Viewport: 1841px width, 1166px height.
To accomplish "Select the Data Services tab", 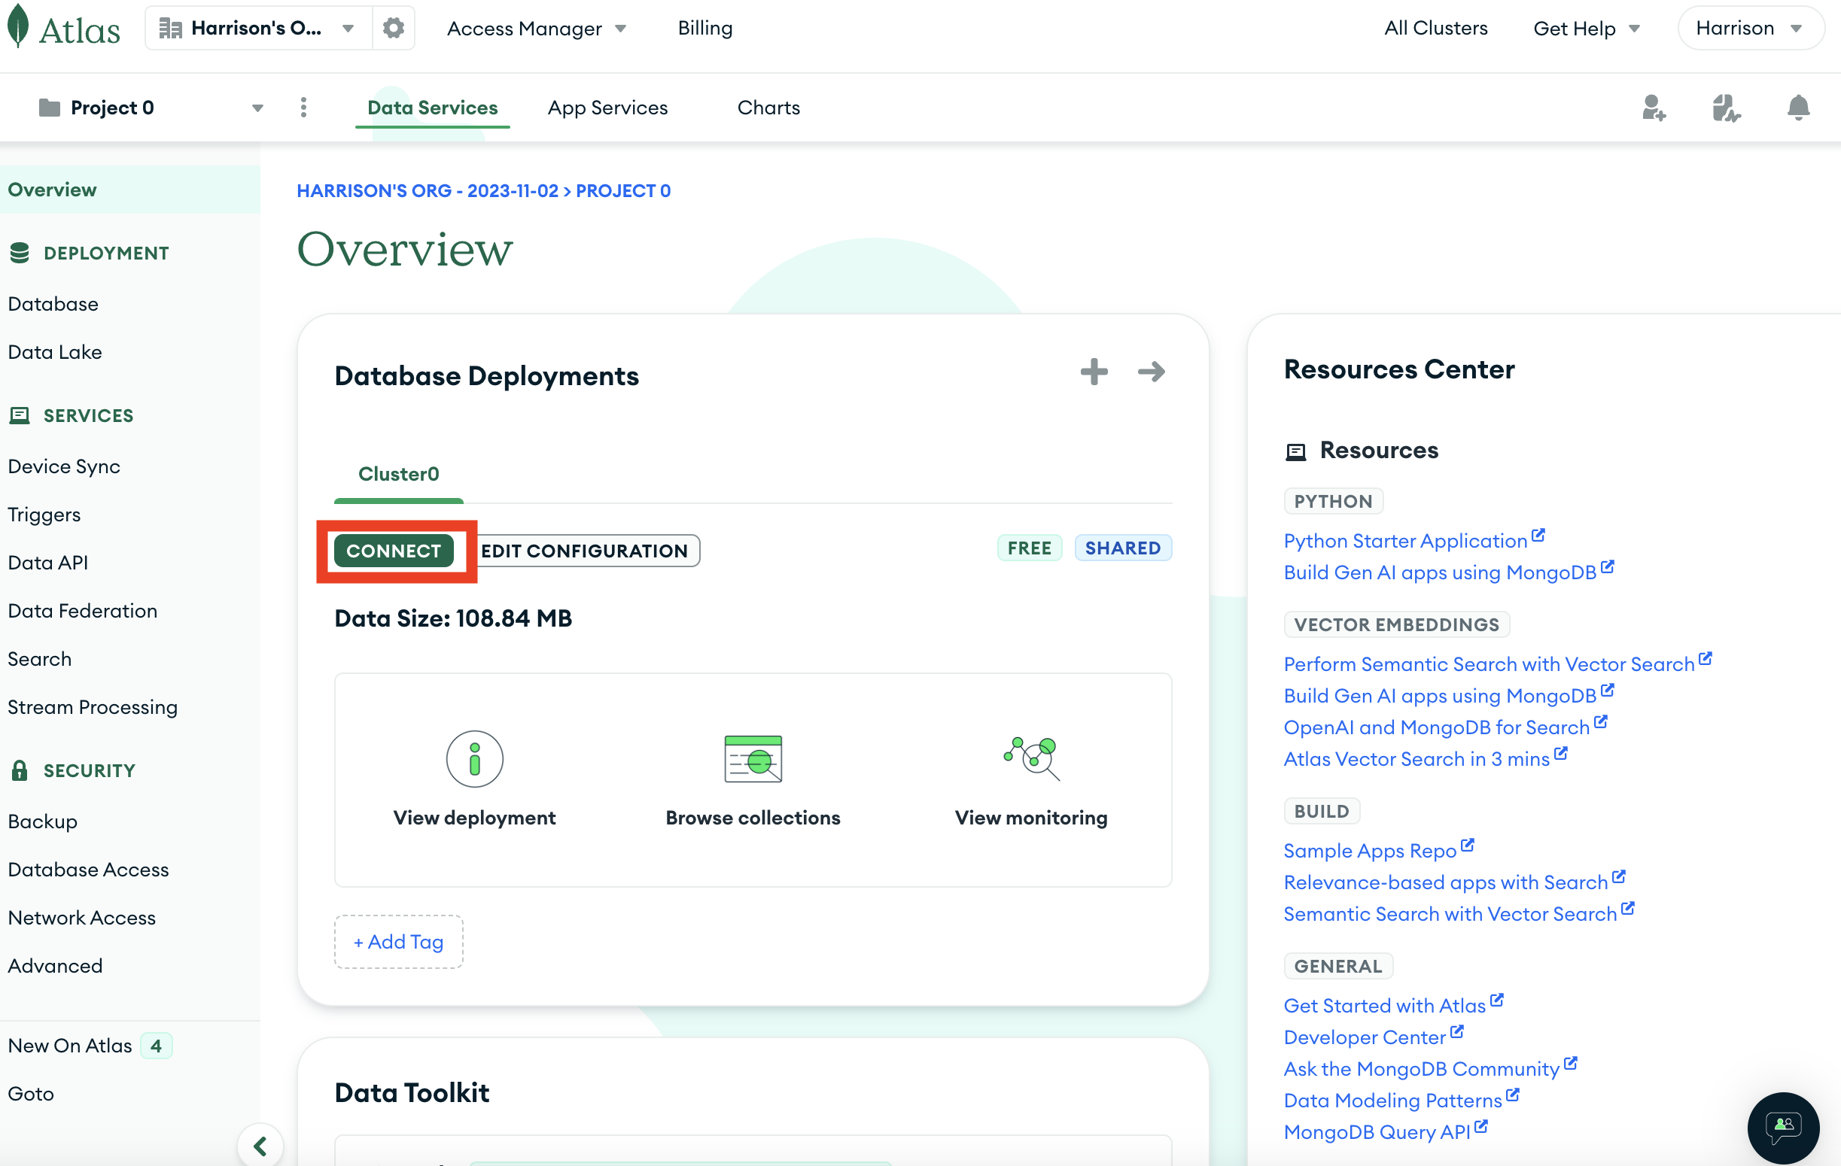I will point(432,106).
